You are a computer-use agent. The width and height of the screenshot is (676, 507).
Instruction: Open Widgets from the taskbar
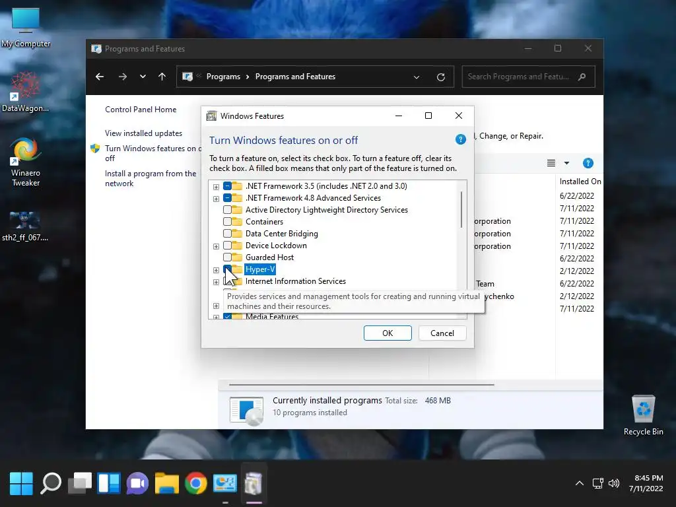(109, 483)
